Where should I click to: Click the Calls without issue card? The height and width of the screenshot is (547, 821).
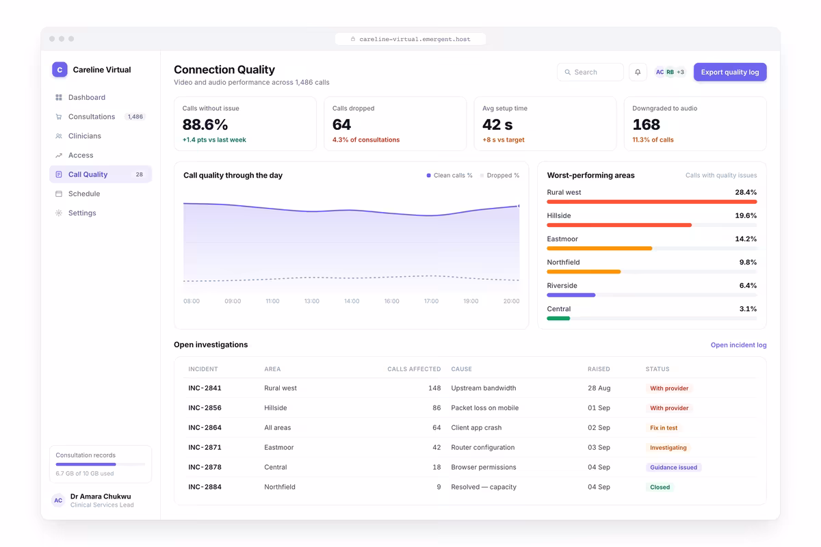(x=245, y=124)
